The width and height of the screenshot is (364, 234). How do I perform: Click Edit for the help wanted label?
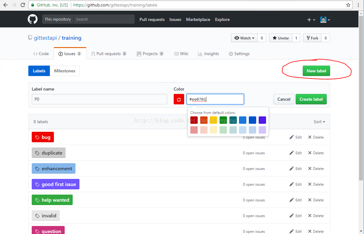[296, 200]
